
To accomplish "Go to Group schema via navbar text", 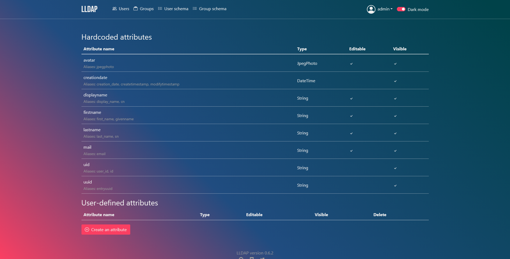I will coord(213,9).
